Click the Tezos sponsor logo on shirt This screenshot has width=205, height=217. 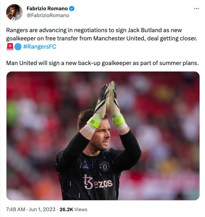pos(98,182)
